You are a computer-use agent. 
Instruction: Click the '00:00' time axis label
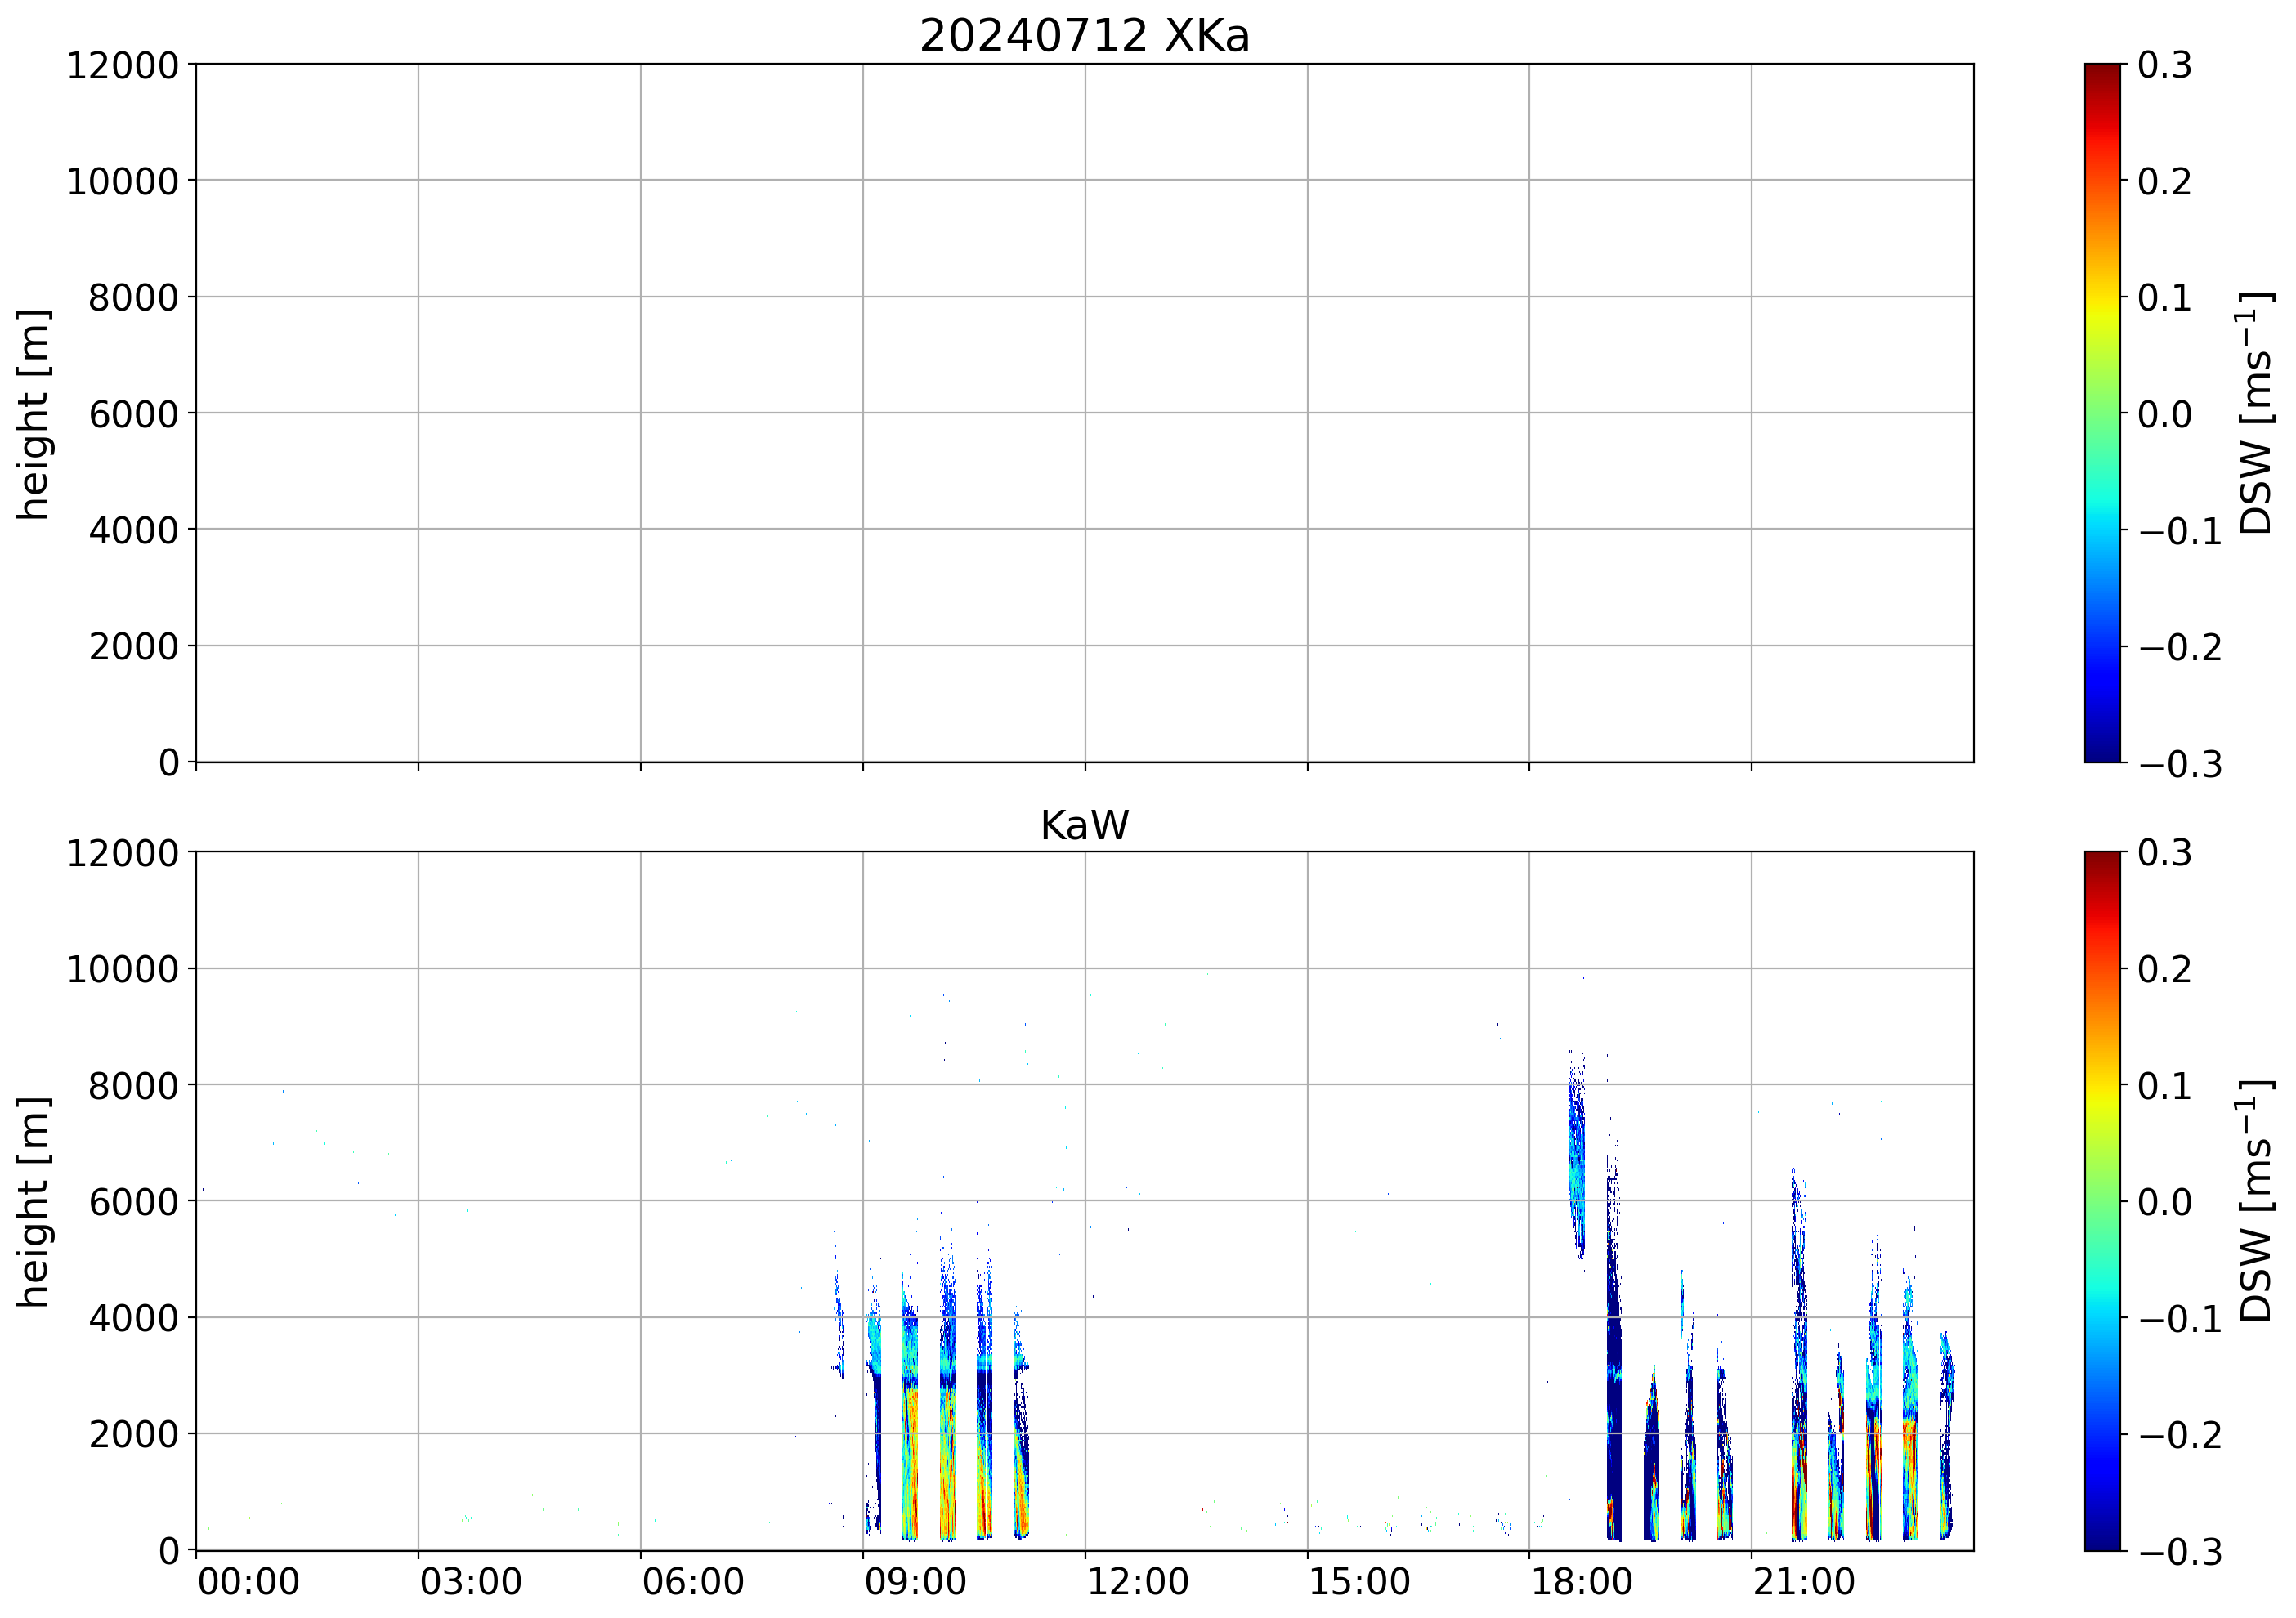(x=249, y=1583)
